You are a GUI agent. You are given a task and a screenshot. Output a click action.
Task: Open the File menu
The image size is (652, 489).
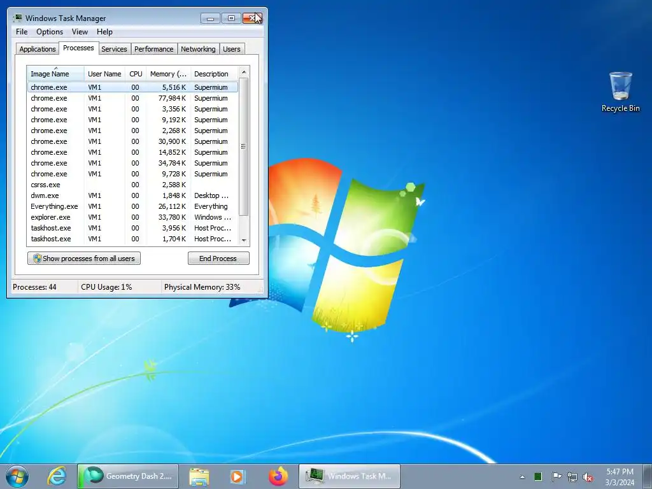22,32
